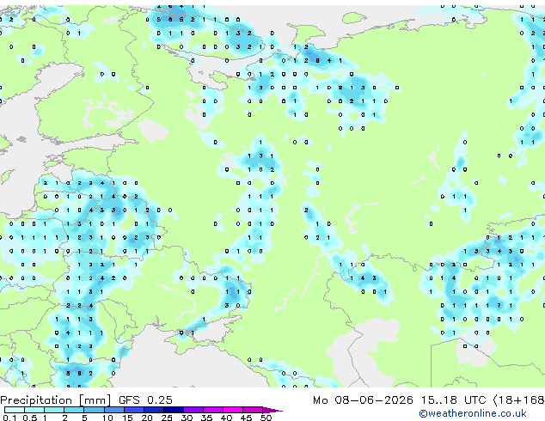Click the time range '15..18 UTC'

[x=453, y=400]
